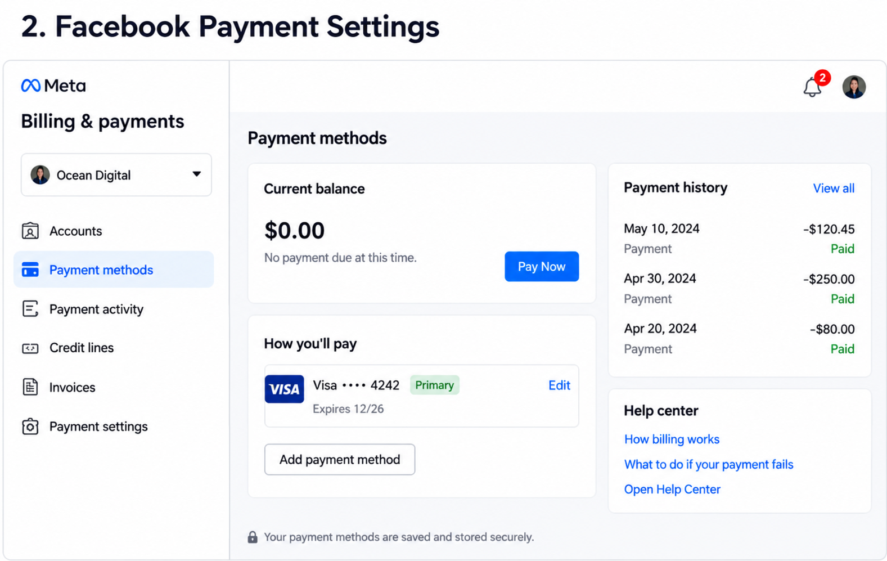This screenshot has height=561, width=887.
Task: Click the Billing & payments heading
Action: click(x=102, y=122)
